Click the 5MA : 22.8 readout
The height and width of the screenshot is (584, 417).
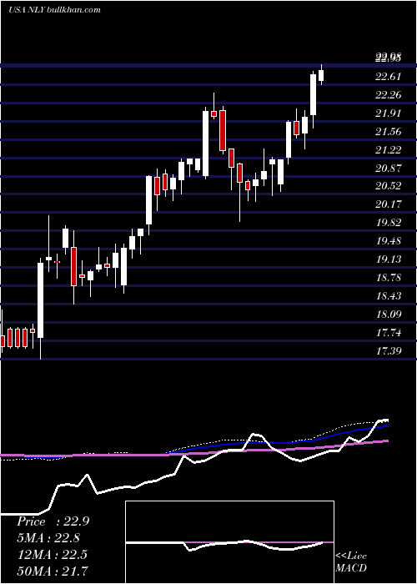pyautogui.click(x=48, y=538)
